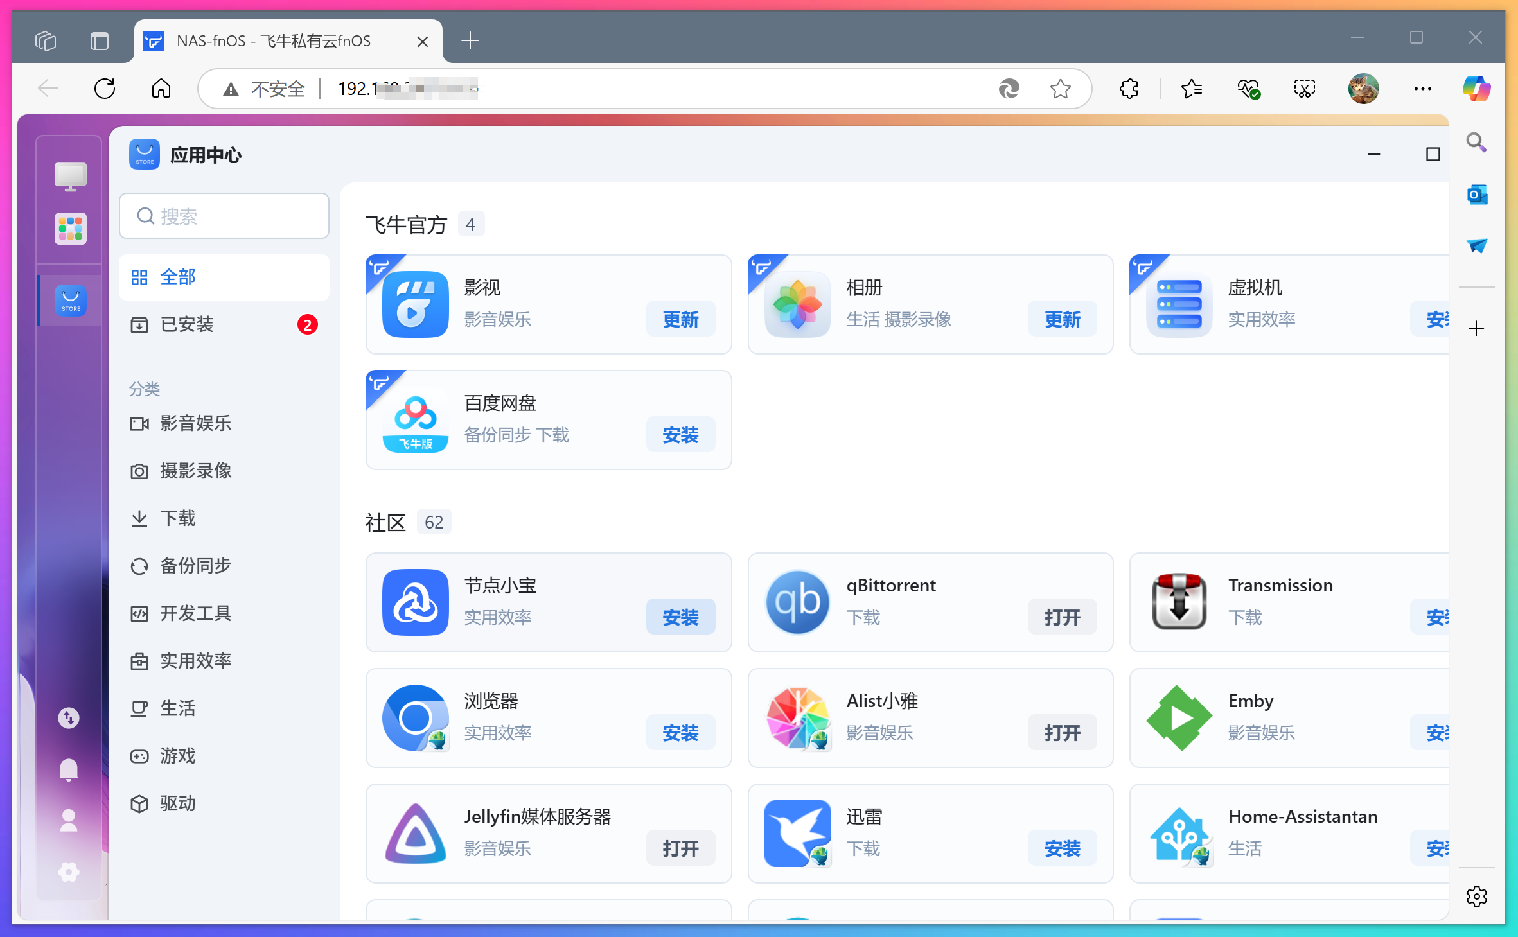Select the 开发工具 category

pyautogui.click(x=195, y=613)
